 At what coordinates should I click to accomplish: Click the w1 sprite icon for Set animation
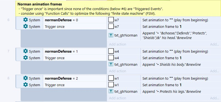(111, 78)
